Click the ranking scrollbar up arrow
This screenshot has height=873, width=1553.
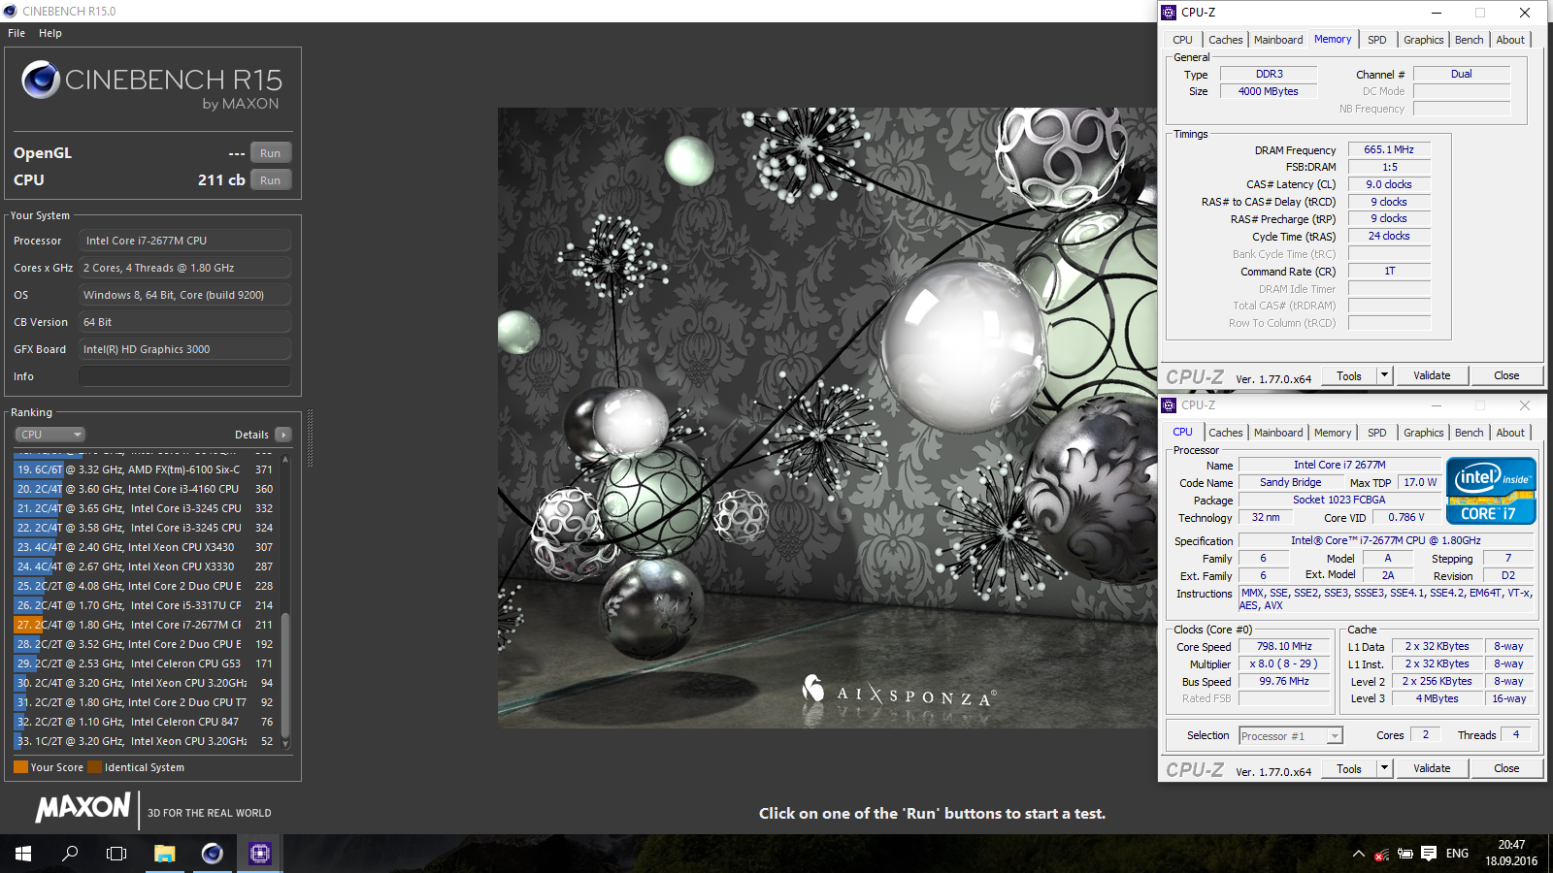tap(285, 459)
